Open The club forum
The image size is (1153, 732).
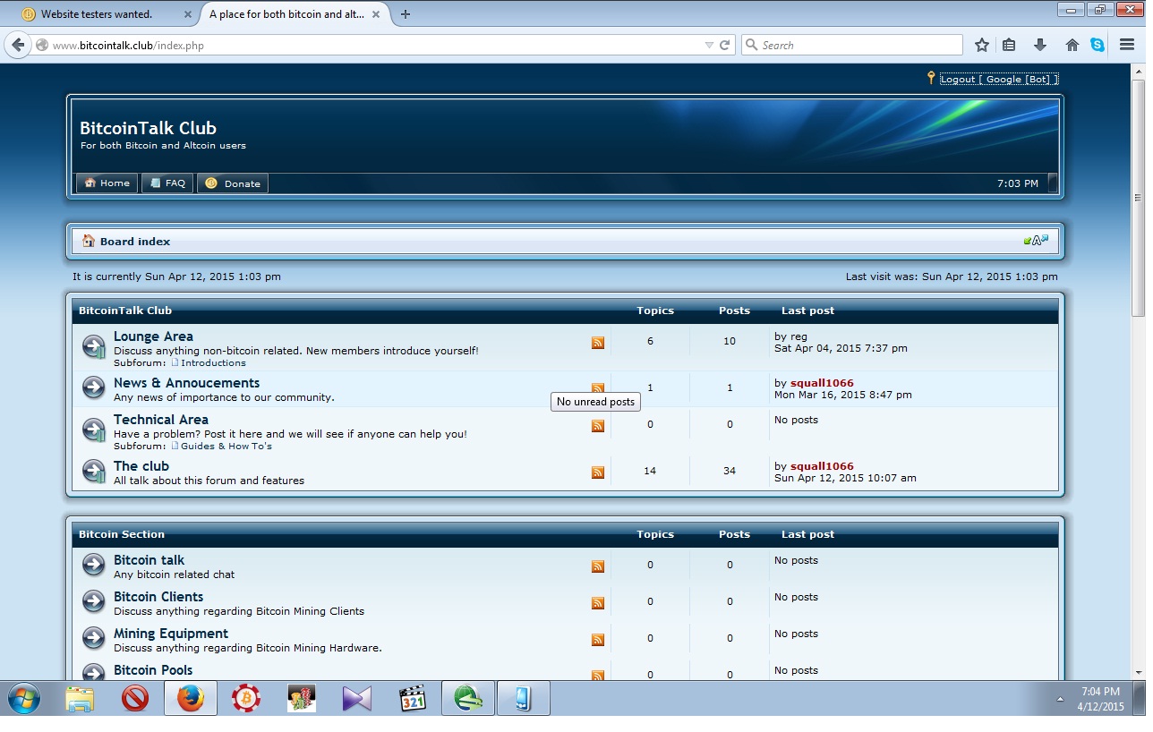[x=141, y=466]
